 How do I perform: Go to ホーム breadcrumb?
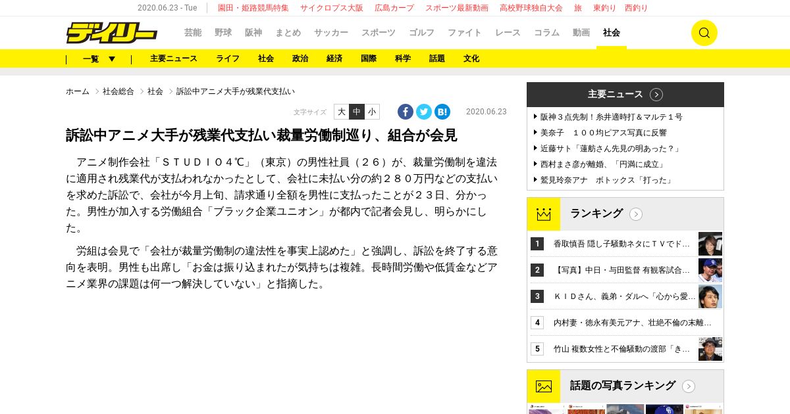[x=78, y=91]
